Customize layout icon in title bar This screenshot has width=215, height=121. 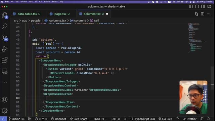(x=209, y=6)
